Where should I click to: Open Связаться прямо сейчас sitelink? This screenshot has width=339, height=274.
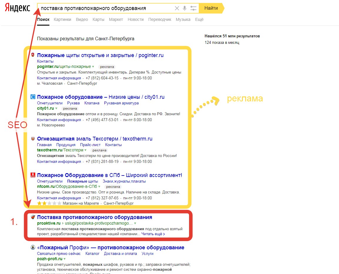pyautogui.click(x=59, y=253)
